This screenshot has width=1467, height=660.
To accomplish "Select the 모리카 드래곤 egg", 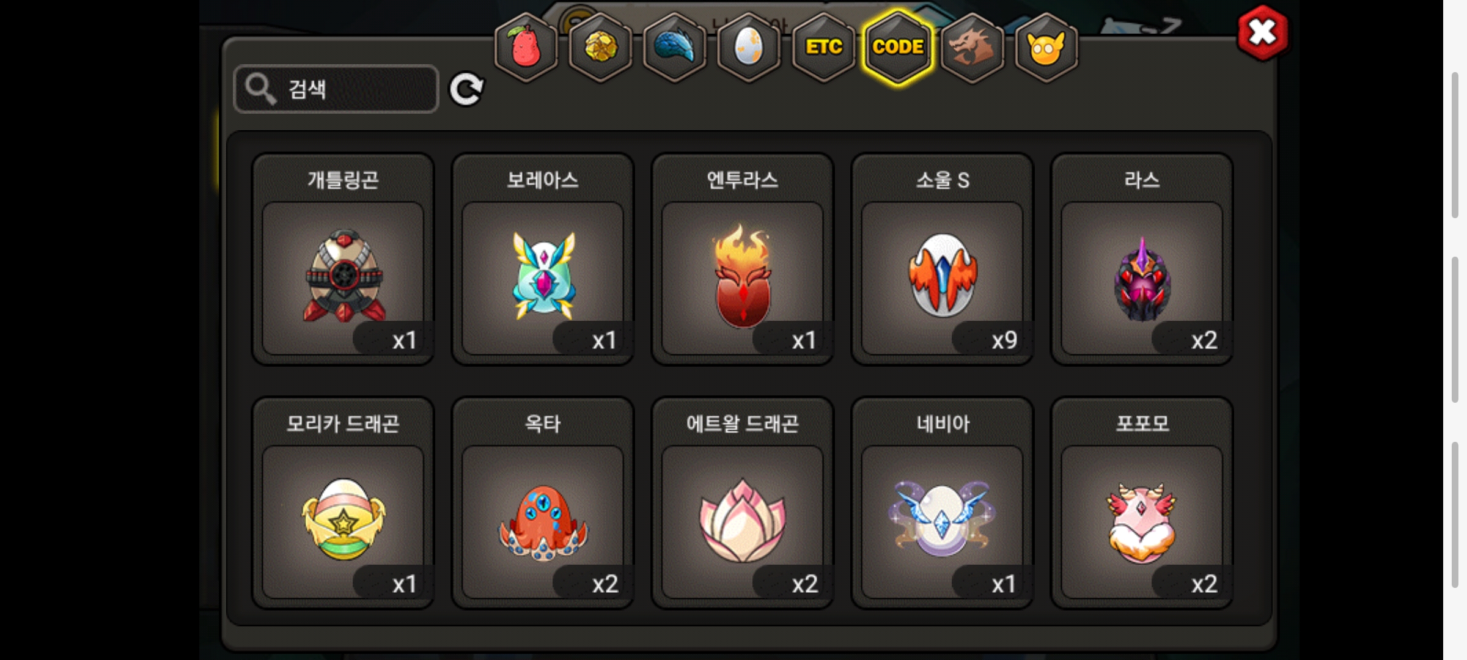I will (343, 503).
